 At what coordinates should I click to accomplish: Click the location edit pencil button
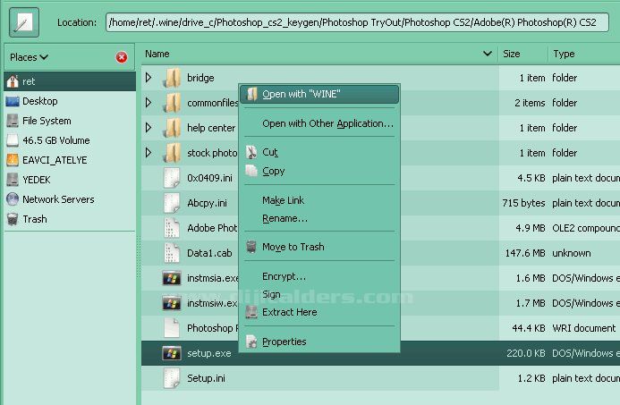(x=24, y=22)
